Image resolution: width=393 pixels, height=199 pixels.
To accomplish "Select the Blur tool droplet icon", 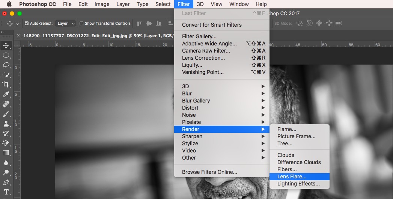I will click(6, 163).
